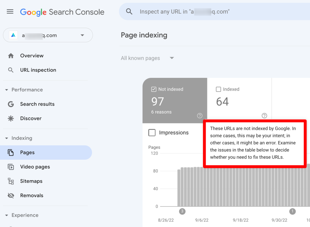Check the Indexed checkbox
The width and height of the screenshot is (310, 227).
tap(219, 89)
